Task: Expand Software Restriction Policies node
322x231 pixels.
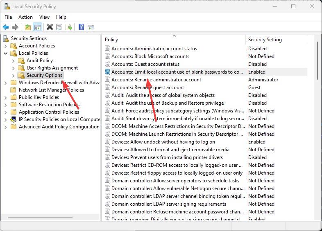Action: (x=6, y=105)
